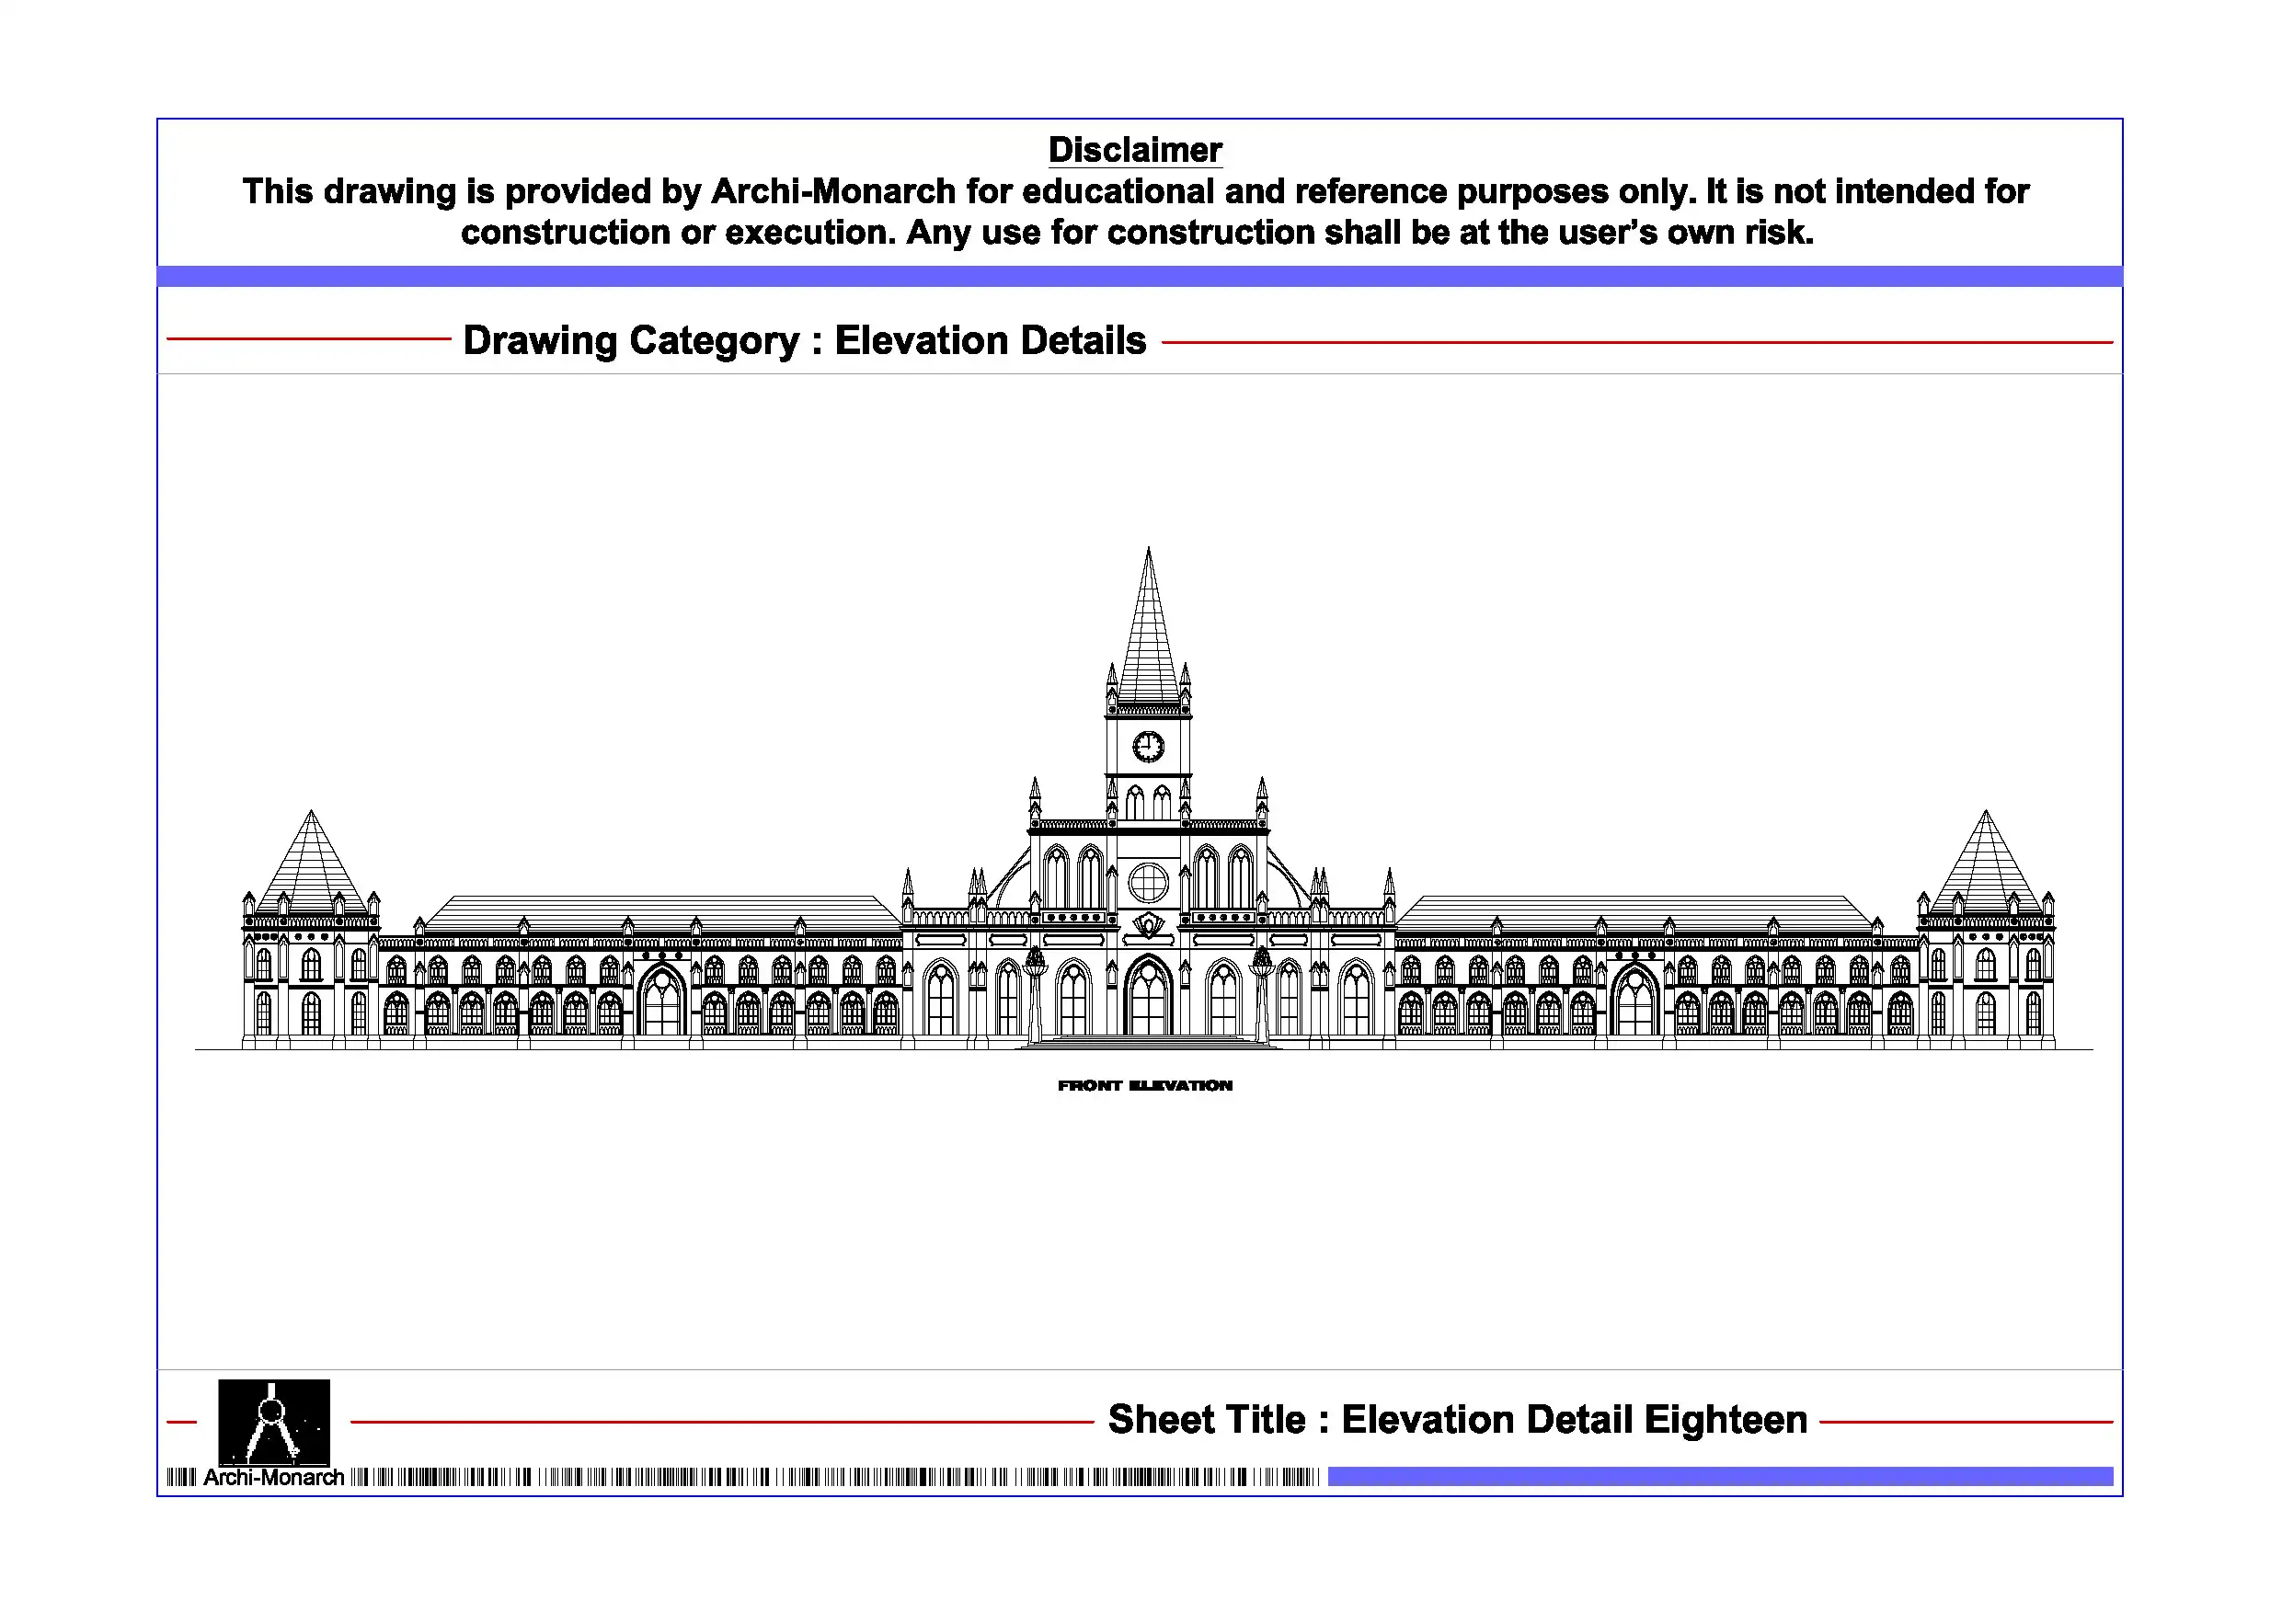Image resolution: width=2282 pixels, height=1613 pixels.
Task: Click the barcode strip along the bottom
Action: pos(835,1478)
